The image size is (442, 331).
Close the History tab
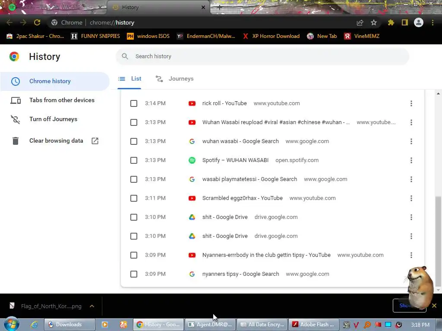[203, 7]
